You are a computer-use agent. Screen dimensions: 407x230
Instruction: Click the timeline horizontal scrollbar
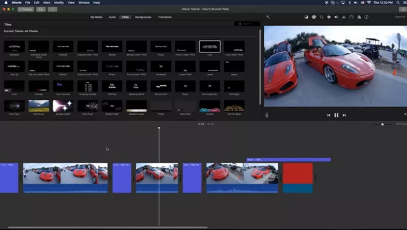tap(107, 228)
